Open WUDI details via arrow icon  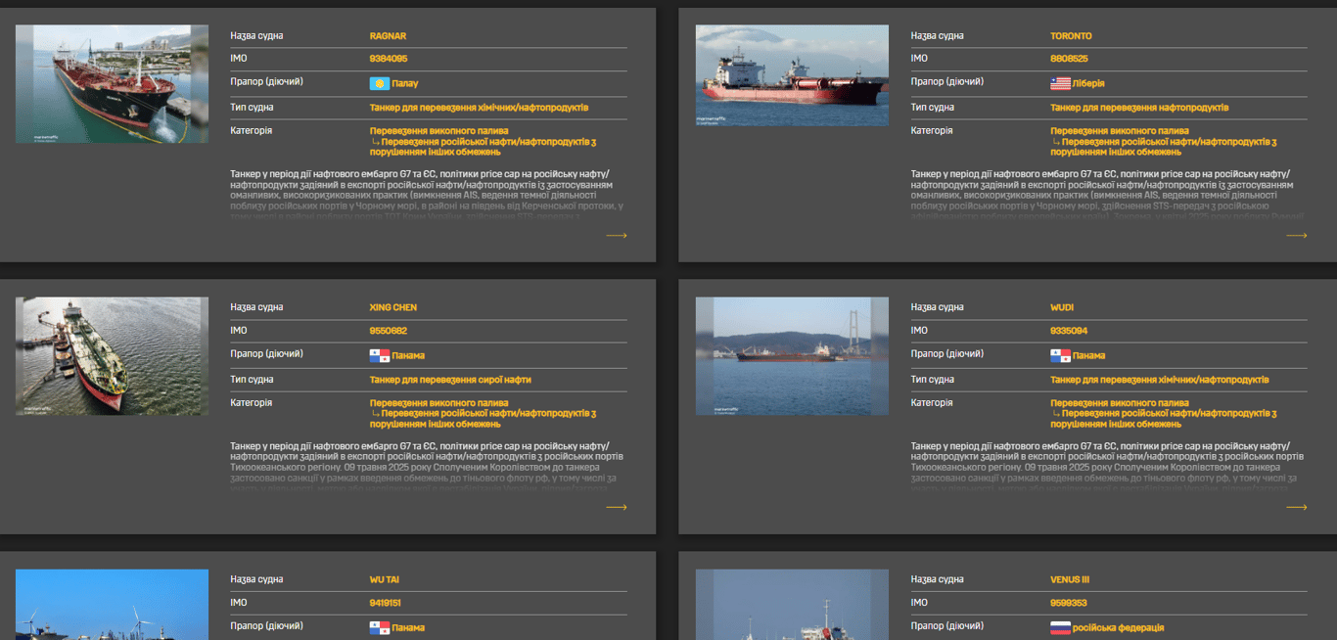[x=1296, y=508]
